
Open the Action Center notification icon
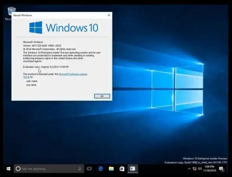[x=221, y=168]
